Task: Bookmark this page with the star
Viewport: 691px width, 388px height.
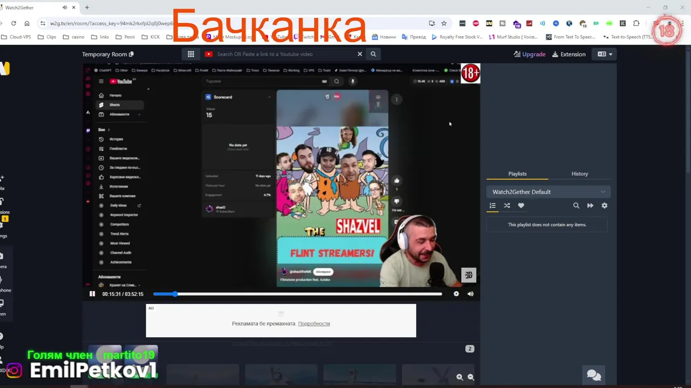Action: [444, 23]
